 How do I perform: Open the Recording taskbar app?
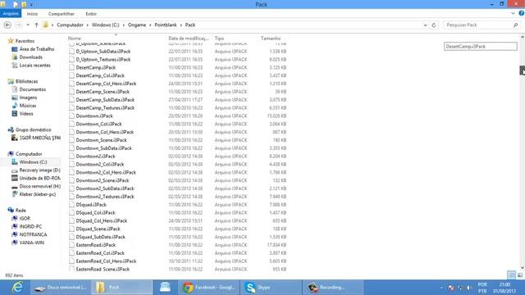pyautogui.click(x=333, y=288)
